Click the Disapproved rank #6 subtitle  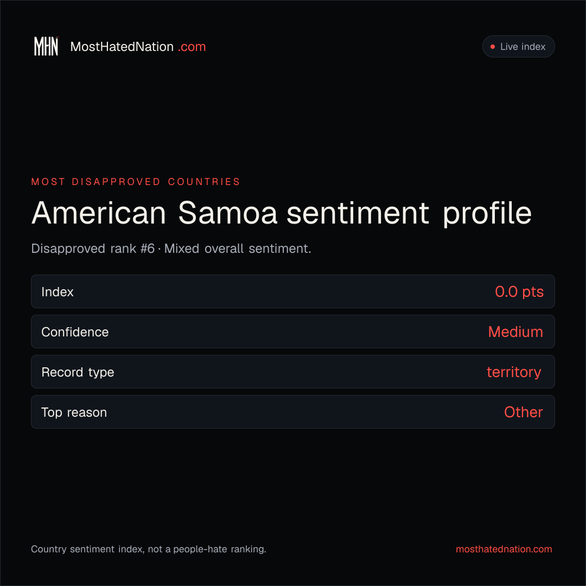93,249
